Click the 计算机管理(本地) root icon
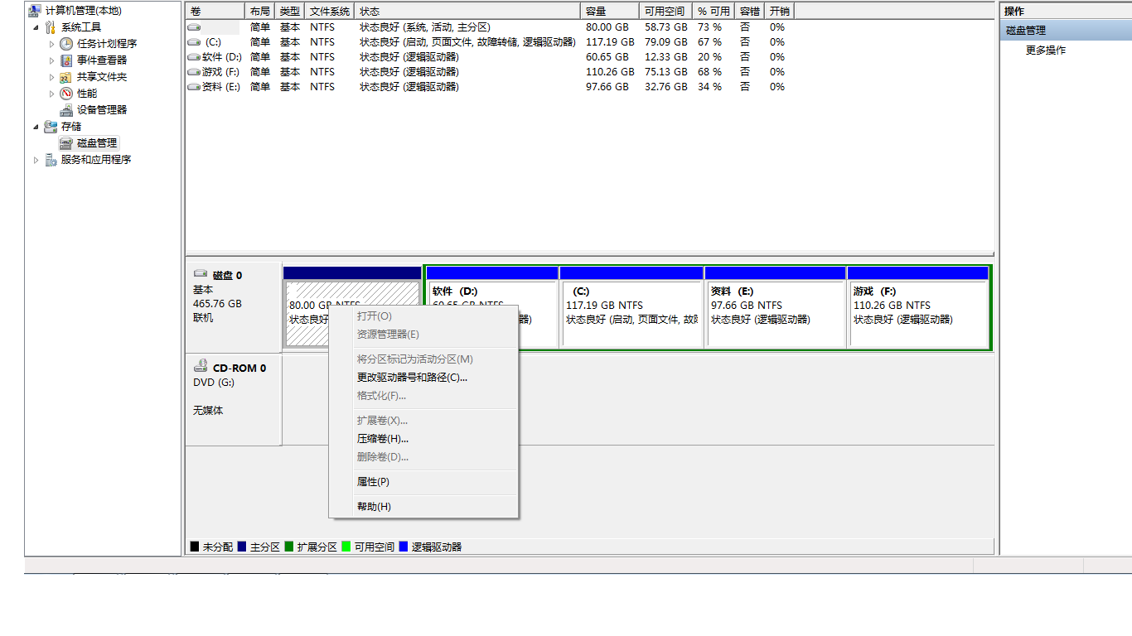This screenshot has width=1132, height=636. pos(35,11)
